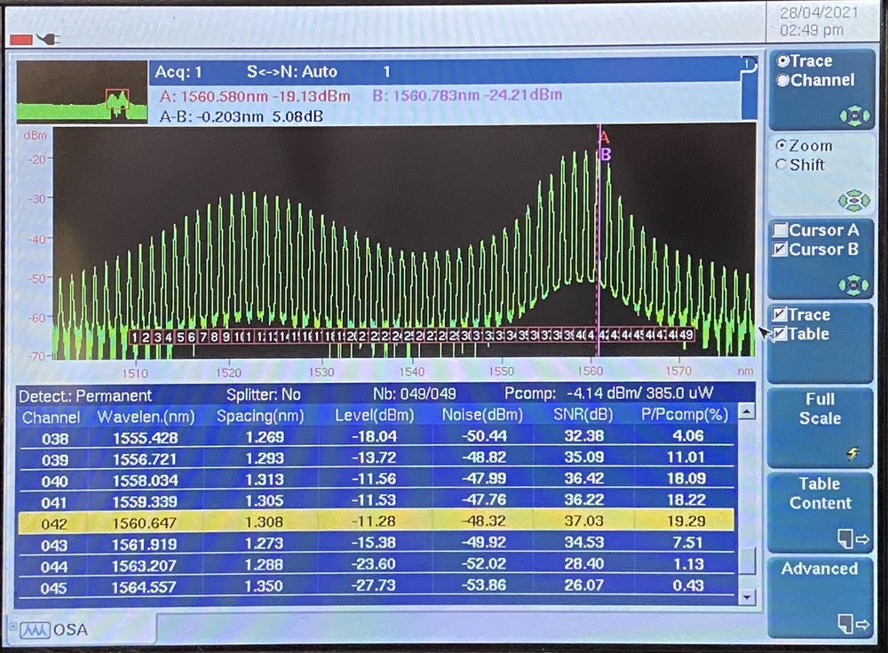Click navigation arrows icon under Cursor B
The image size is (888, 653).
pos(854,284)
